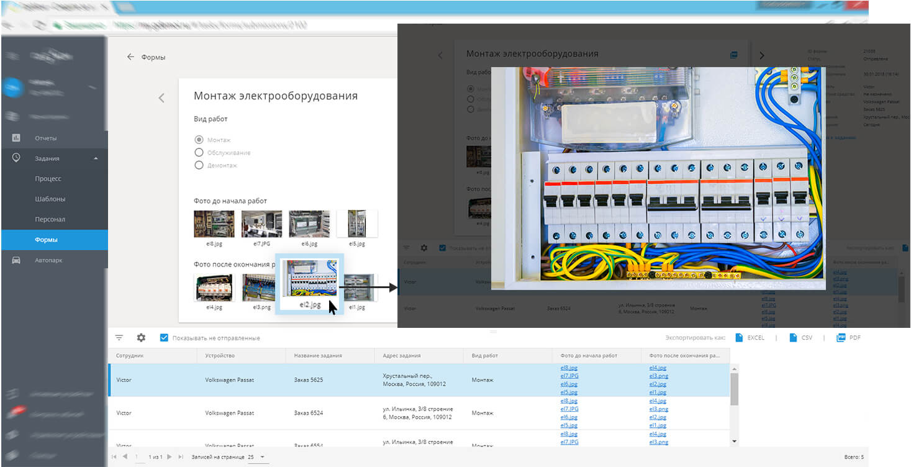Toggle the Показывать не отправленные checkbox
The height and width of the screenshot is (467, 911).
point(164,338)
